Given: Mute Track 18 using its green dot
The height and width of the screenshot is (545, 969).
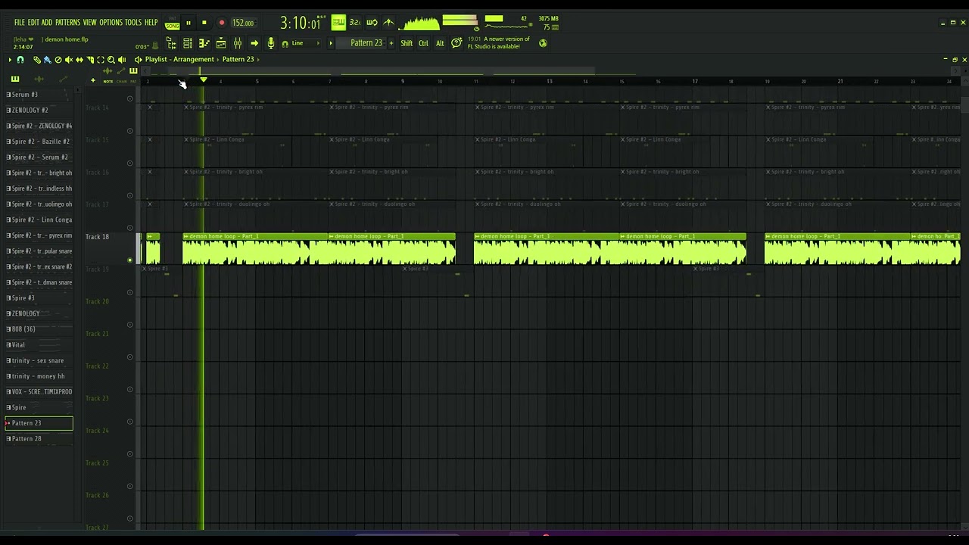Looking at the screenshot, I should (x=130, y=260).
